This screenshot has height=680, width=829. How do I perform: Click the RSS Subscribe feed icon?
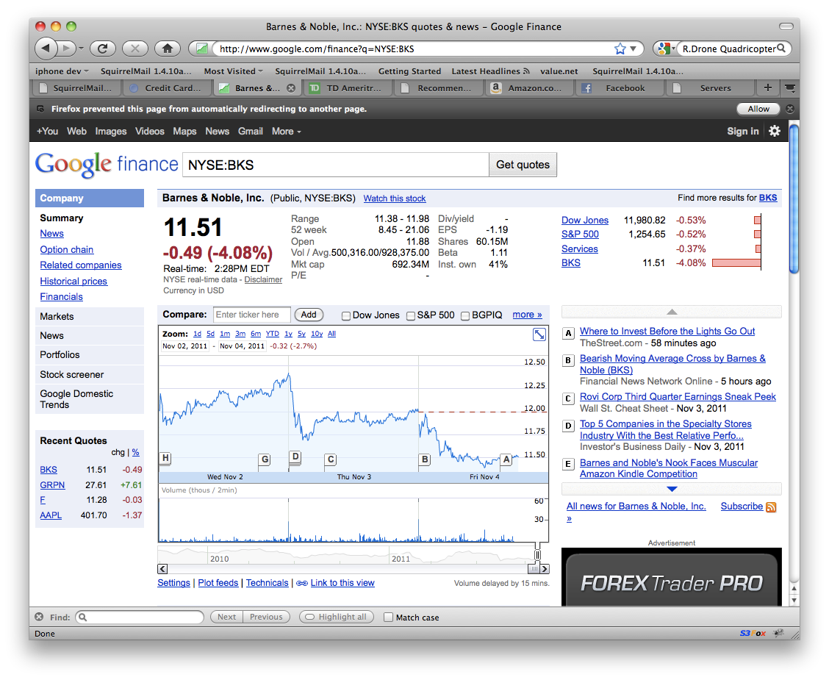(x=771, y=507)
